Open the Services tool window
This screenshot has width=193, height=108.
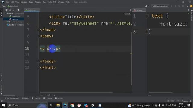59,98
